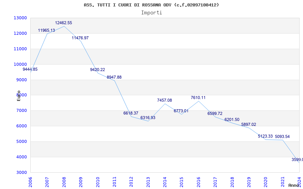Click the 2011 year axis label
The image size is (303, 189).
[114, 182]
